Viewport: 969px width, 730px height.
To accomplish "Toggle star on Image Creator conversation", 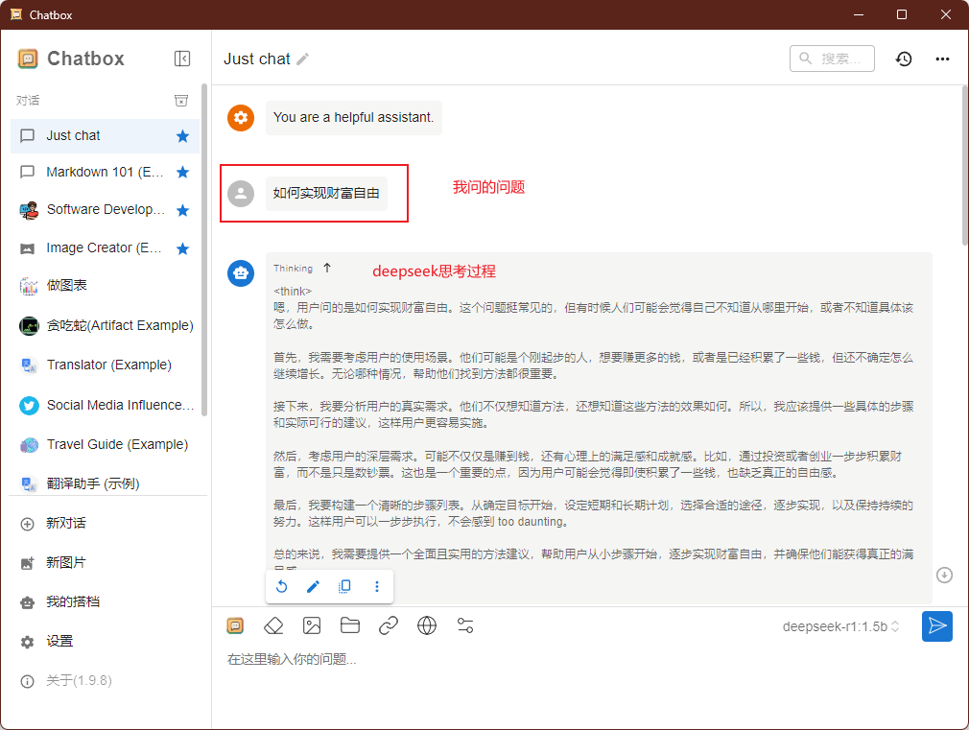I will 182,248.
